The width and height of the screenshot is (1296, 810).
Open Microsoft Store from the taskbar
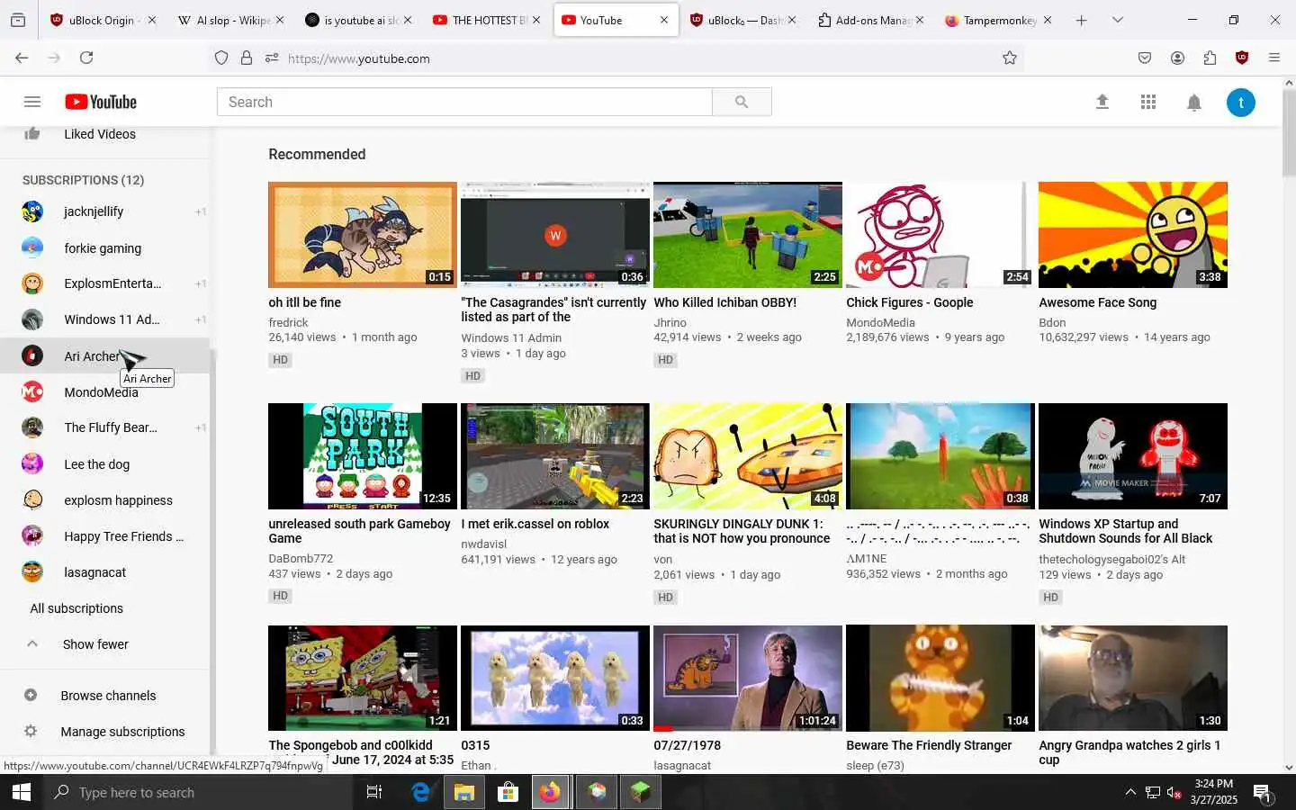(x=508, y=792)
